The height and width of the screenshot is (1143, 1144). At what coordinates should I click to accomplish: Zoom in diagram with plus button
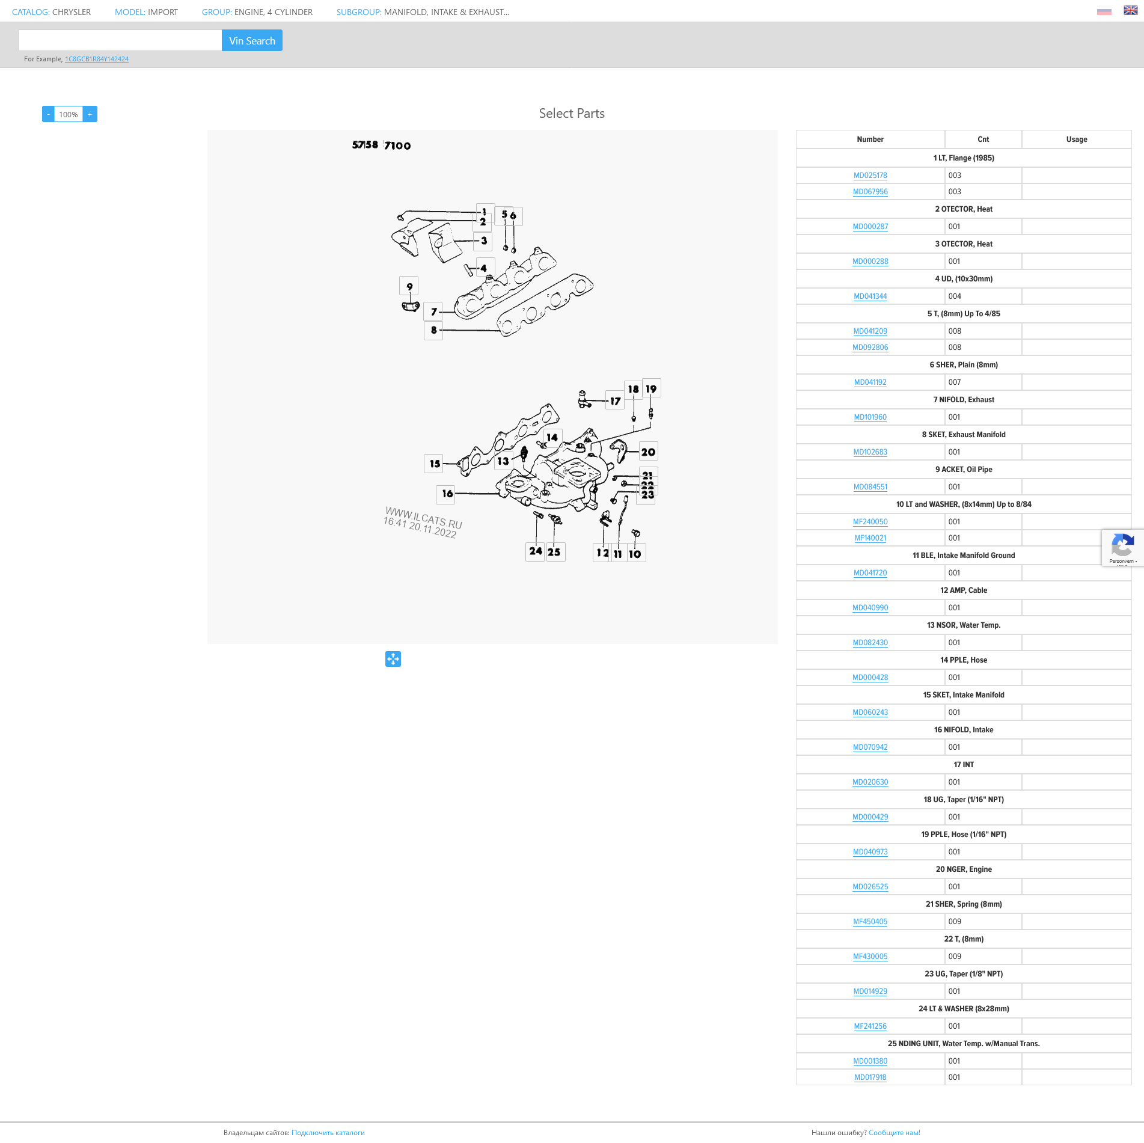(90, 114)
